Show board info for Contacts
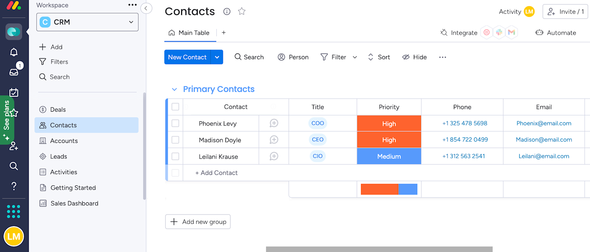 coord(227,11)
